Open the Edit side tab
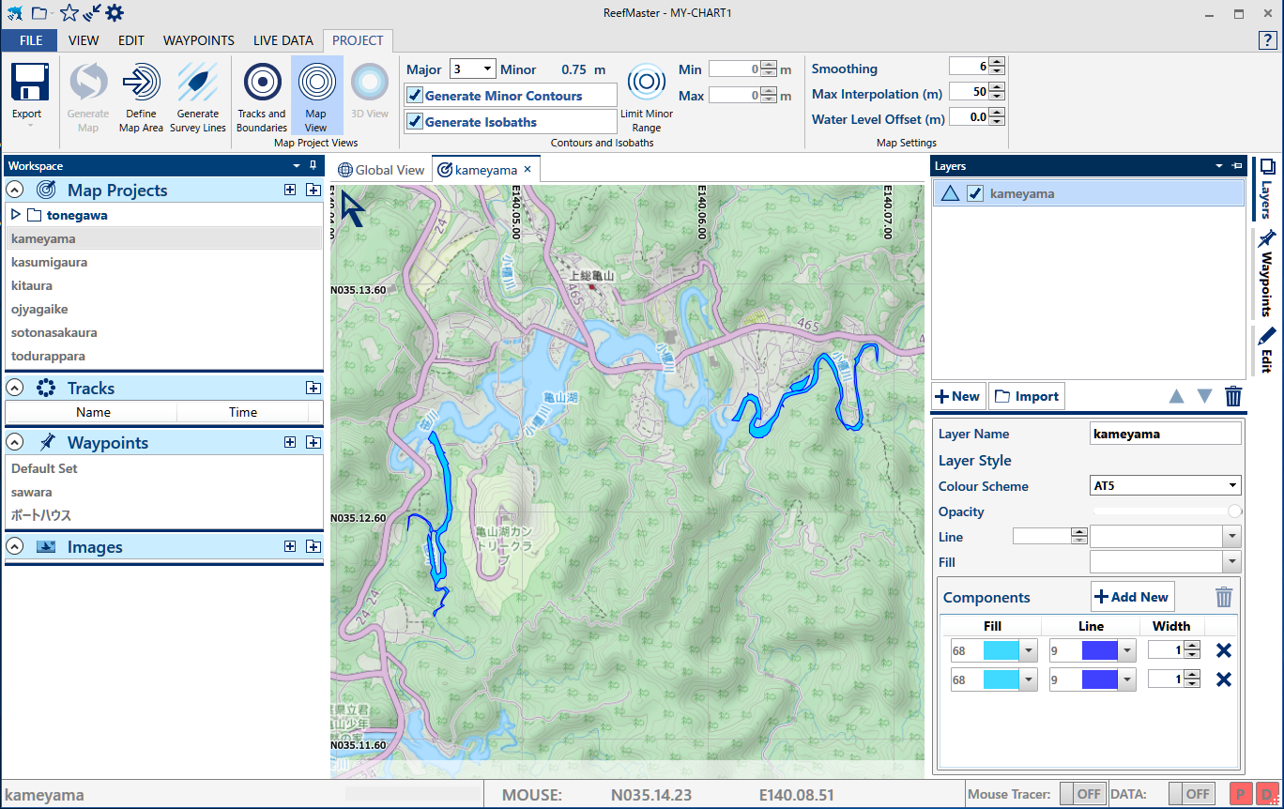This screenshot has width=1284, height=809. click(1266, 349)
